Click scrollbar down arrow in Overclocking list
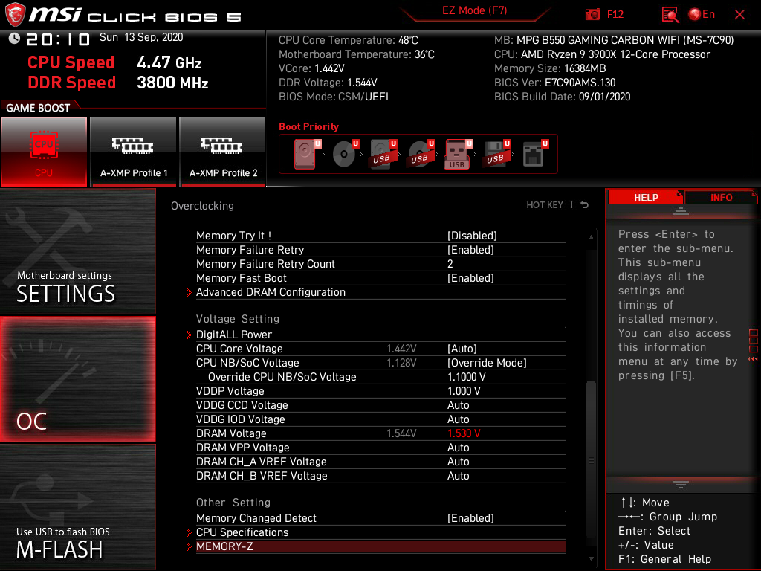 pyautogui.click(x=591, y=559)
